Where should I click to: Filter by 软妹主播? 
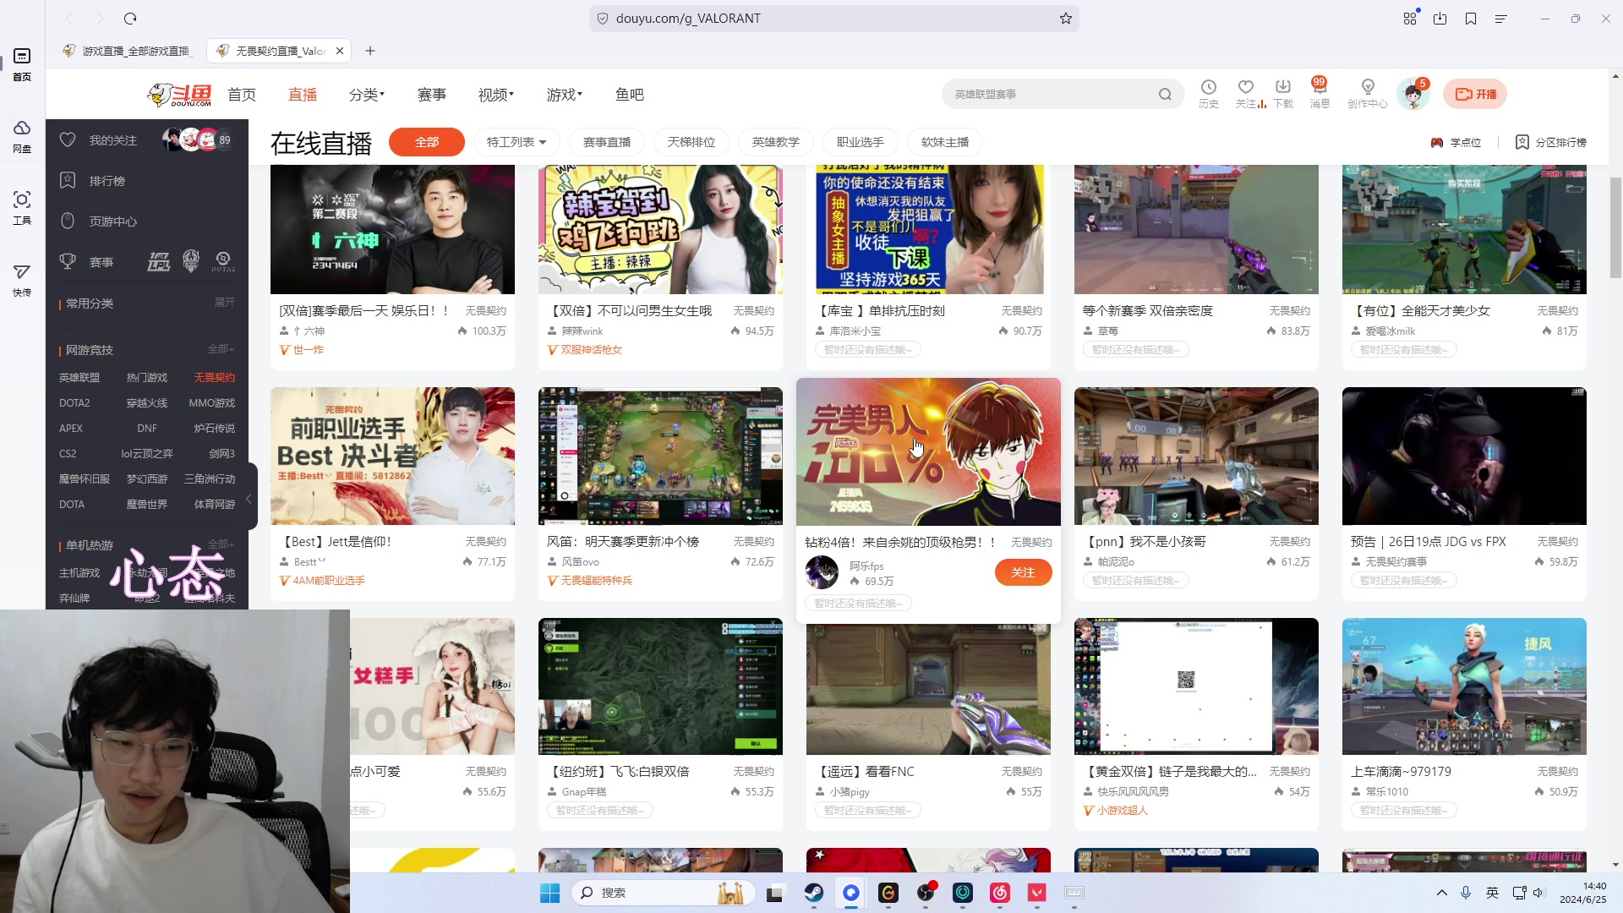945,142
